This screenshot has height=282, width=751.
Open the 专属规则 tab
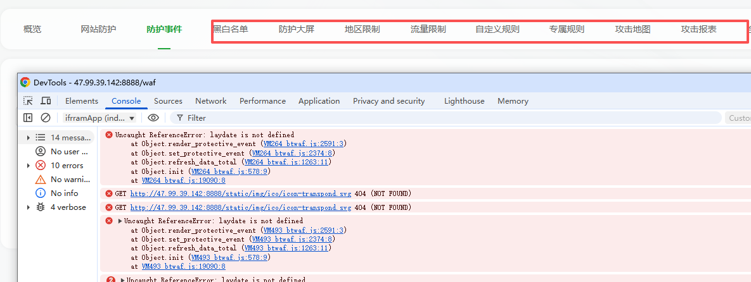point(567,29)
